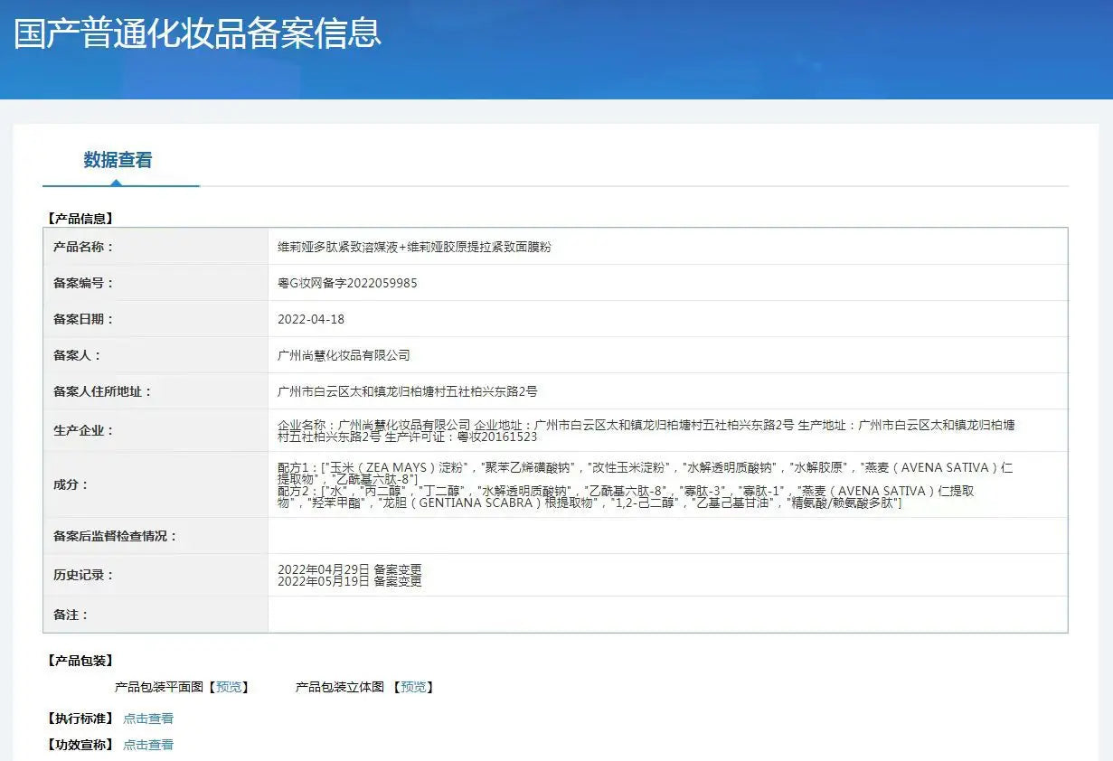Click the 备案人住所地址 label cell

[156, 391]
